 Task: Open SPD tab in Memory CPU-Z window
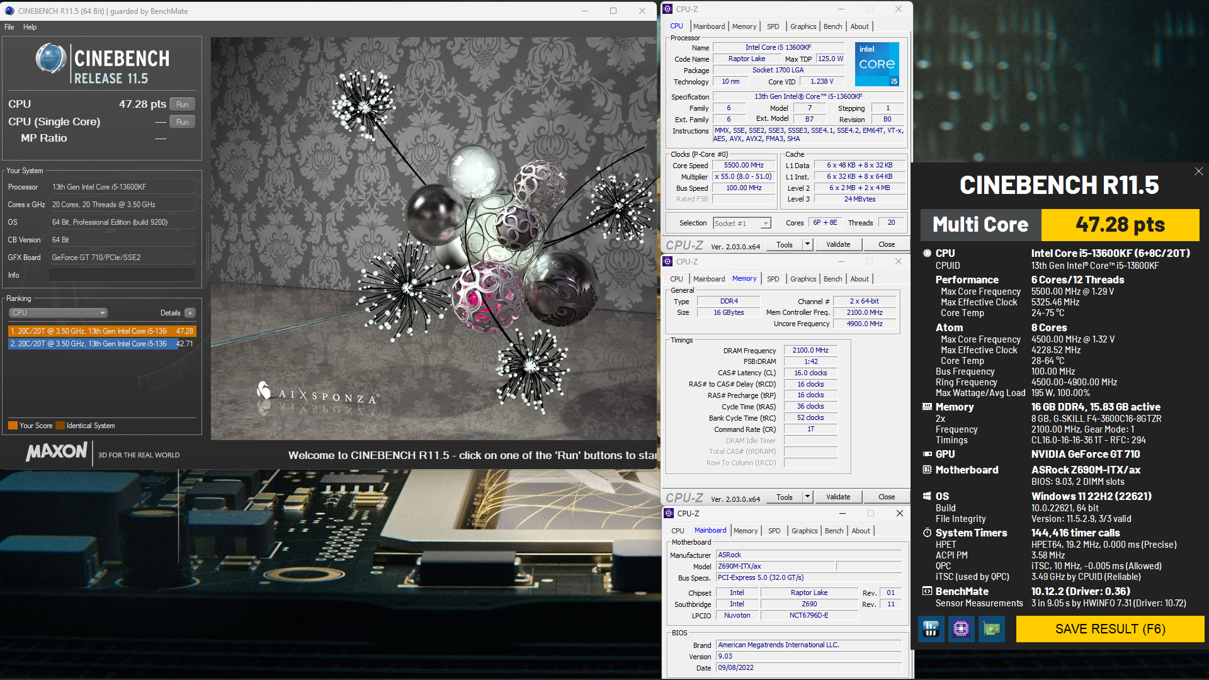click(x=773, y=279)
